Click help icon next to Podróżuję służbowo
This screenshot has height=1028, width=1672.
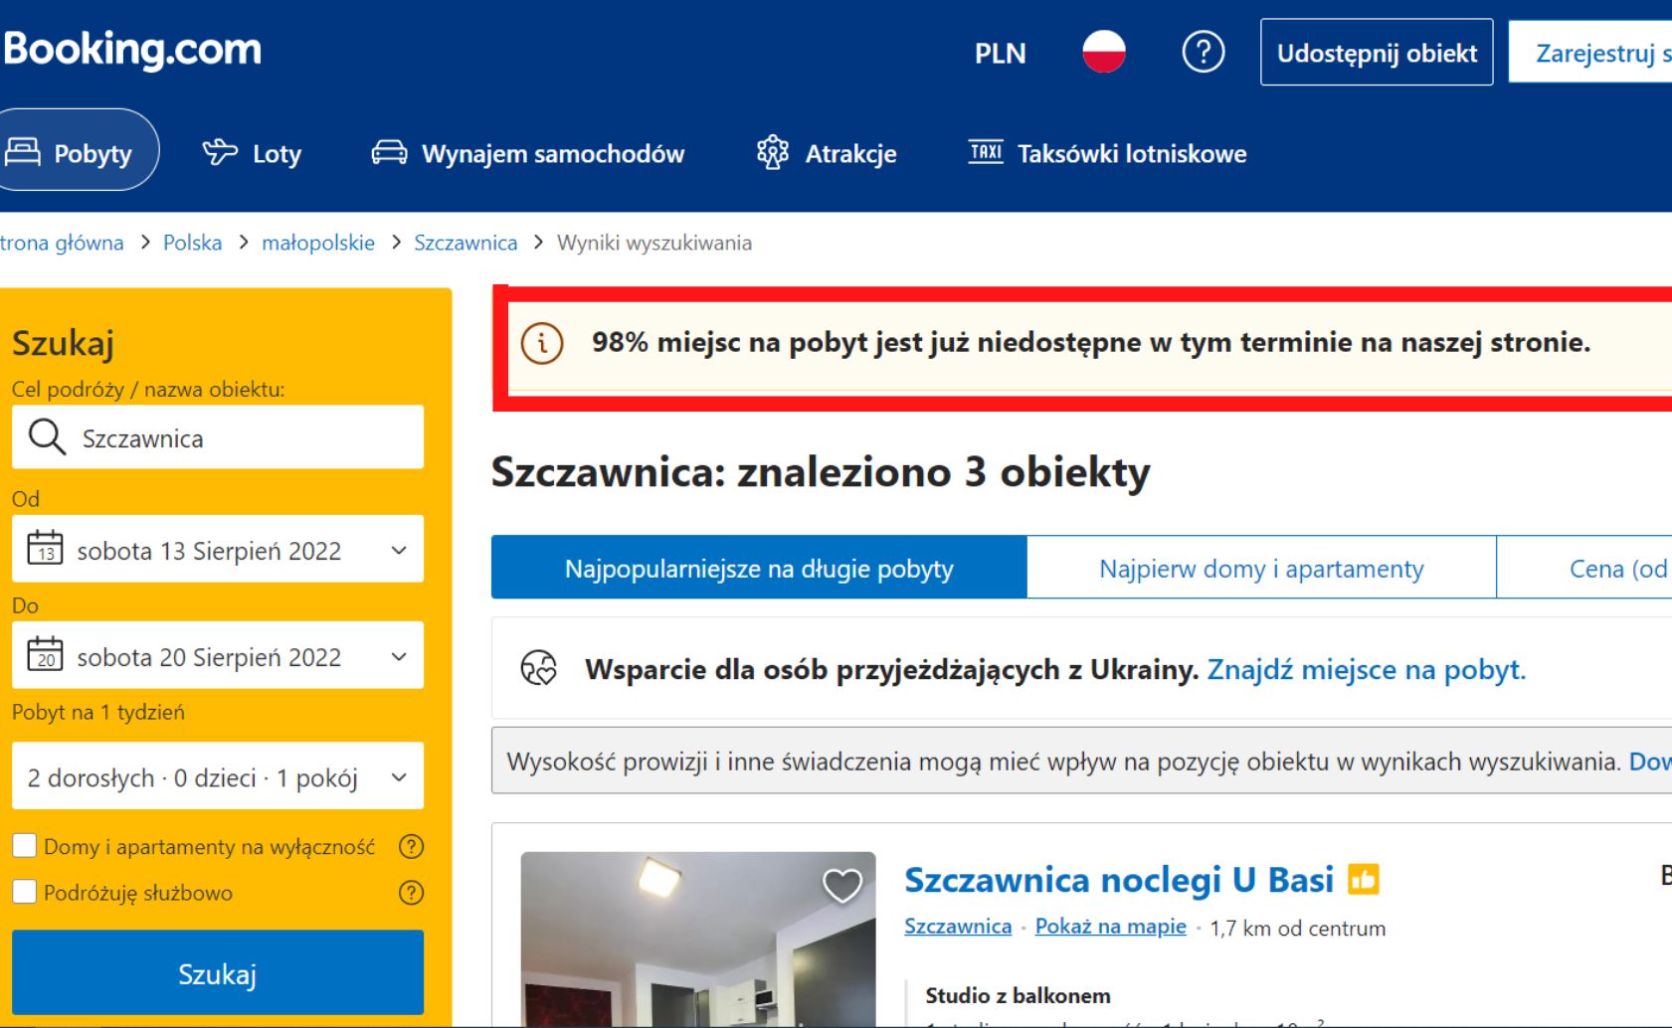[411, 892]
